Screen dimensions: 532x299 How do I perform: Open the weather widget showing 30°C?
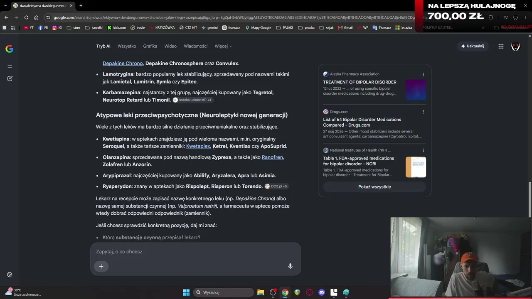(23, 292)
